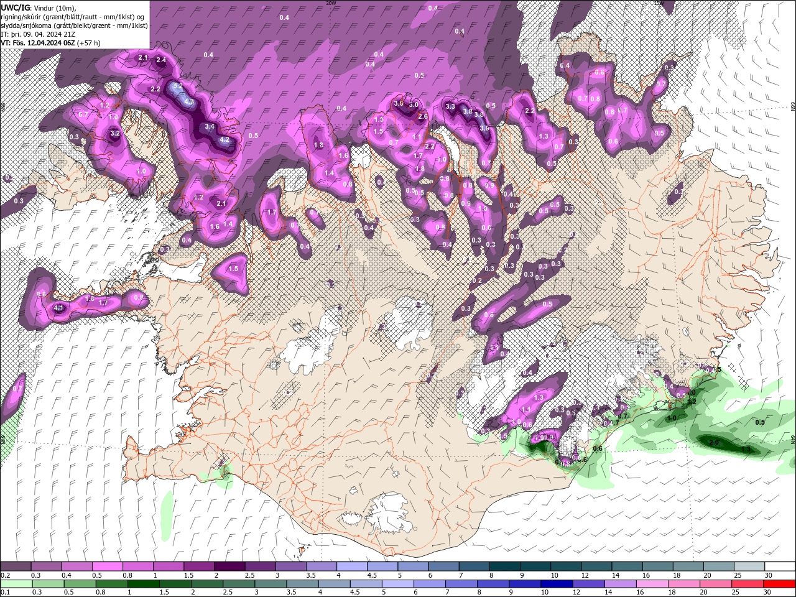Click the '25' label in the rain scale
Image resolution: width=796 pixels, height=597 pixels.
pyautogui.click(x=735, y=593)
